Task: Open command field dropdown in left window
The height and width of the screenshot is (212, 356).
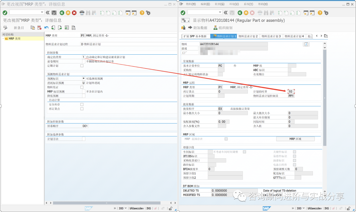Action: click(x=42, y=12)
